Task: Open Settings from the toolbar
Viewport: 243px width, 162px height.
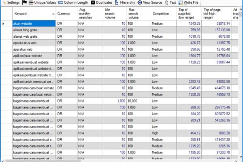Action: tap(11, 2)
